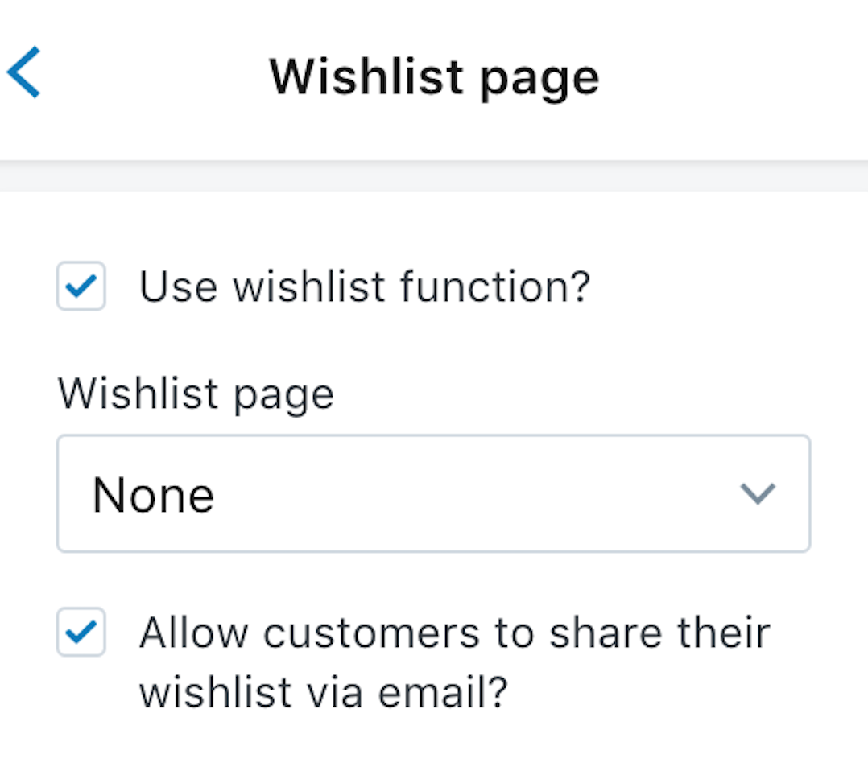Image resolution: width=868 pixels, height=775 pixels.
Task: Tap the Wishlist page field label
Action: click(x=196, y=392)
